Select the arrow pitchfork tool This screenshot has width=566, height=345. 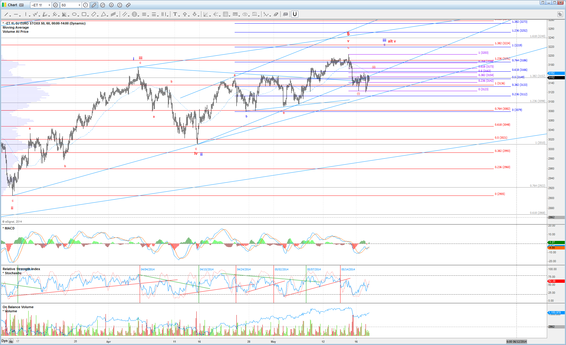click(216, 14)
